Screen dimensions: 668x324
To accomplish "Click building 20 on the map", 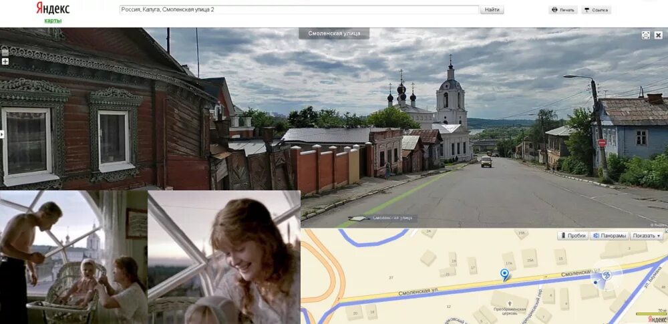I will pyautogui.click(x=355, y=313).
